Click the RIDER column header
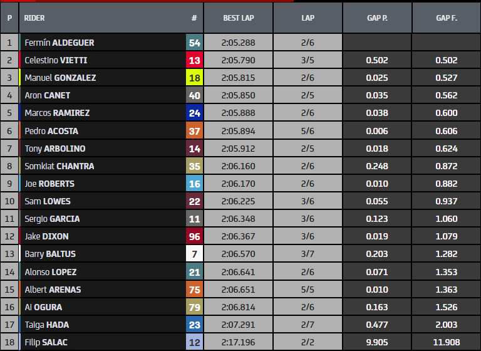481x351 pixels. (x=34, y=18)
